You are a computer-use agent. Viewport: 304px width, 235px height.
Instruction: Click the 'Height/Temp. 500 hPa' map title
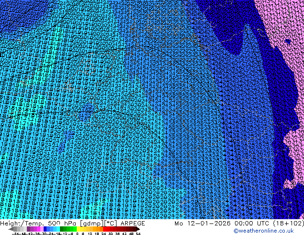click(x=39, y=223)
